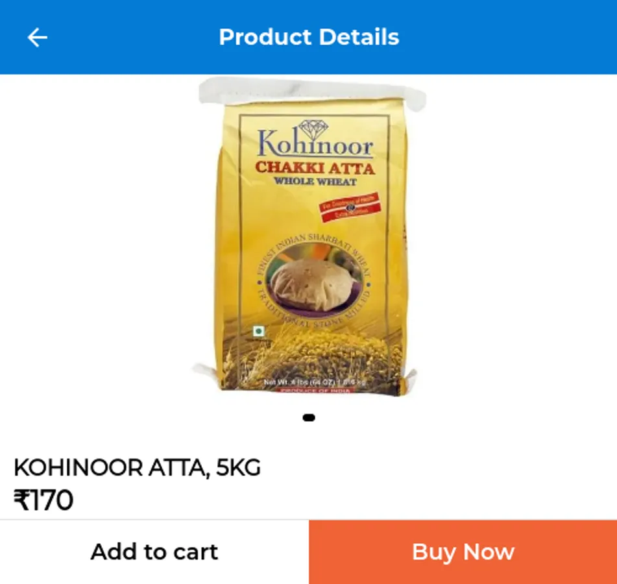Select the Product Details header title
This screenshot has width=617, height=584.
[x=309, y=37]
